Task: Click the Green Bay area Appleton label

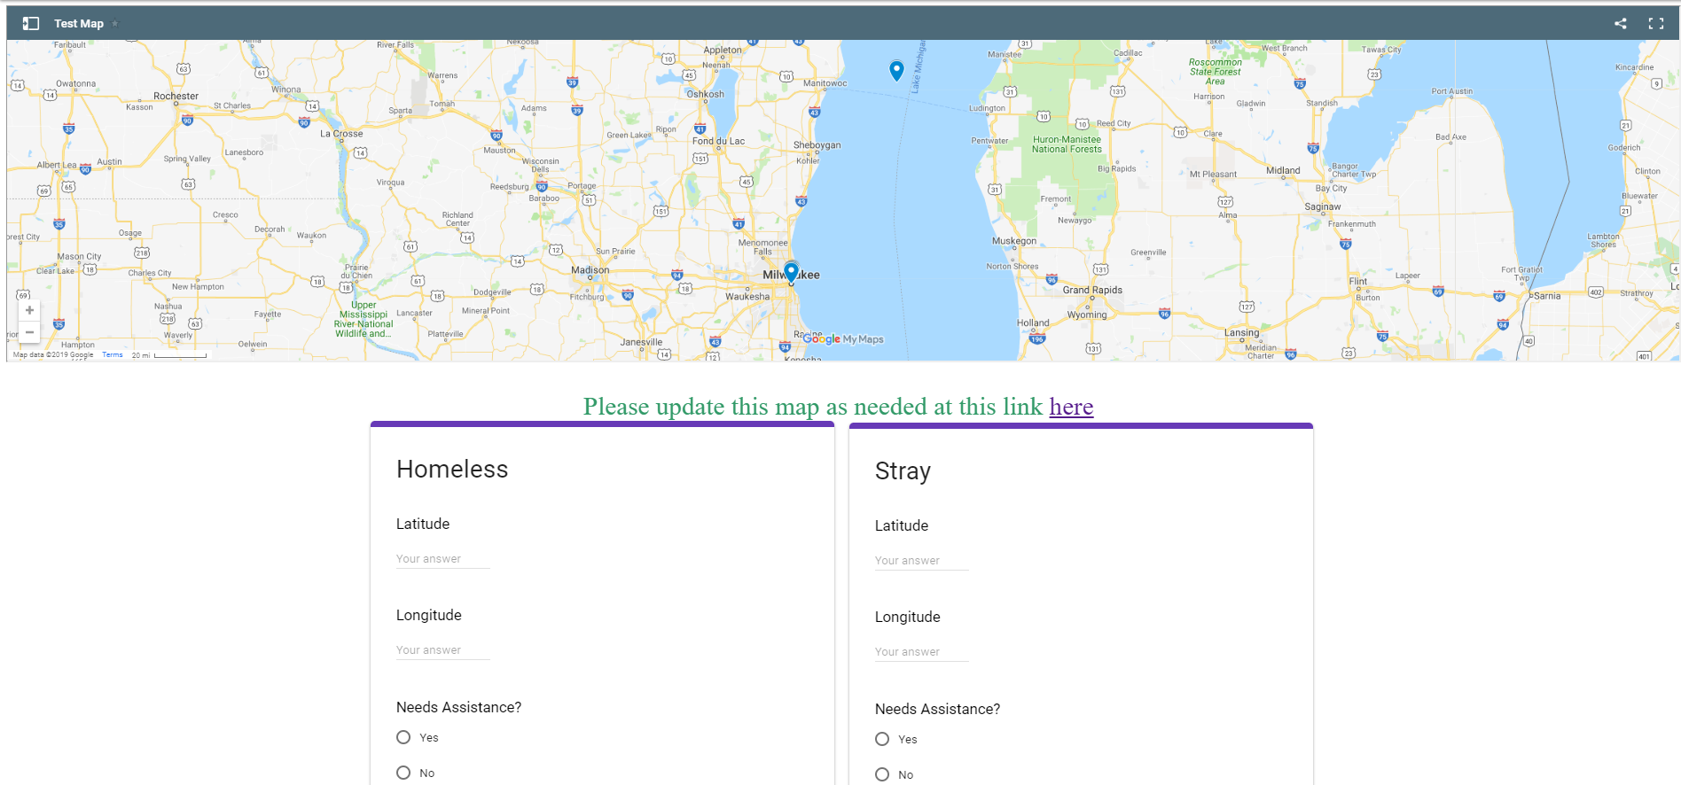Action: coord(723,51)
